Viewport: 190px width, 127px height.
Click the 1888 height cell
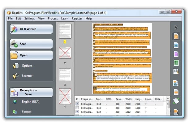[x=138, y=108]
